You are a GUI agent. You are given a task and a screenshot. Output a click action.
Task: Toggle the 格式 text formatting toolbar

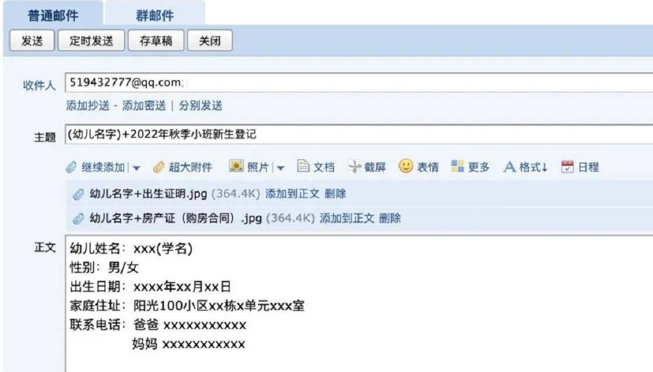pyautogui.click(x=525, y=167)
